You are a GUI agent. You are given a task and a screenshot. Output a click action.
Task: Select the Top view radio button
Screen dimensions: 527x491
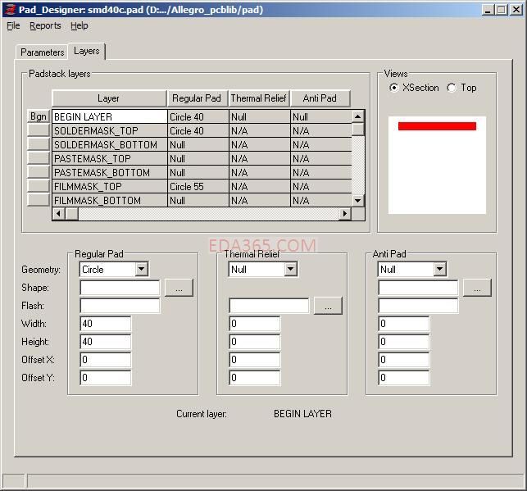(452, 88)
